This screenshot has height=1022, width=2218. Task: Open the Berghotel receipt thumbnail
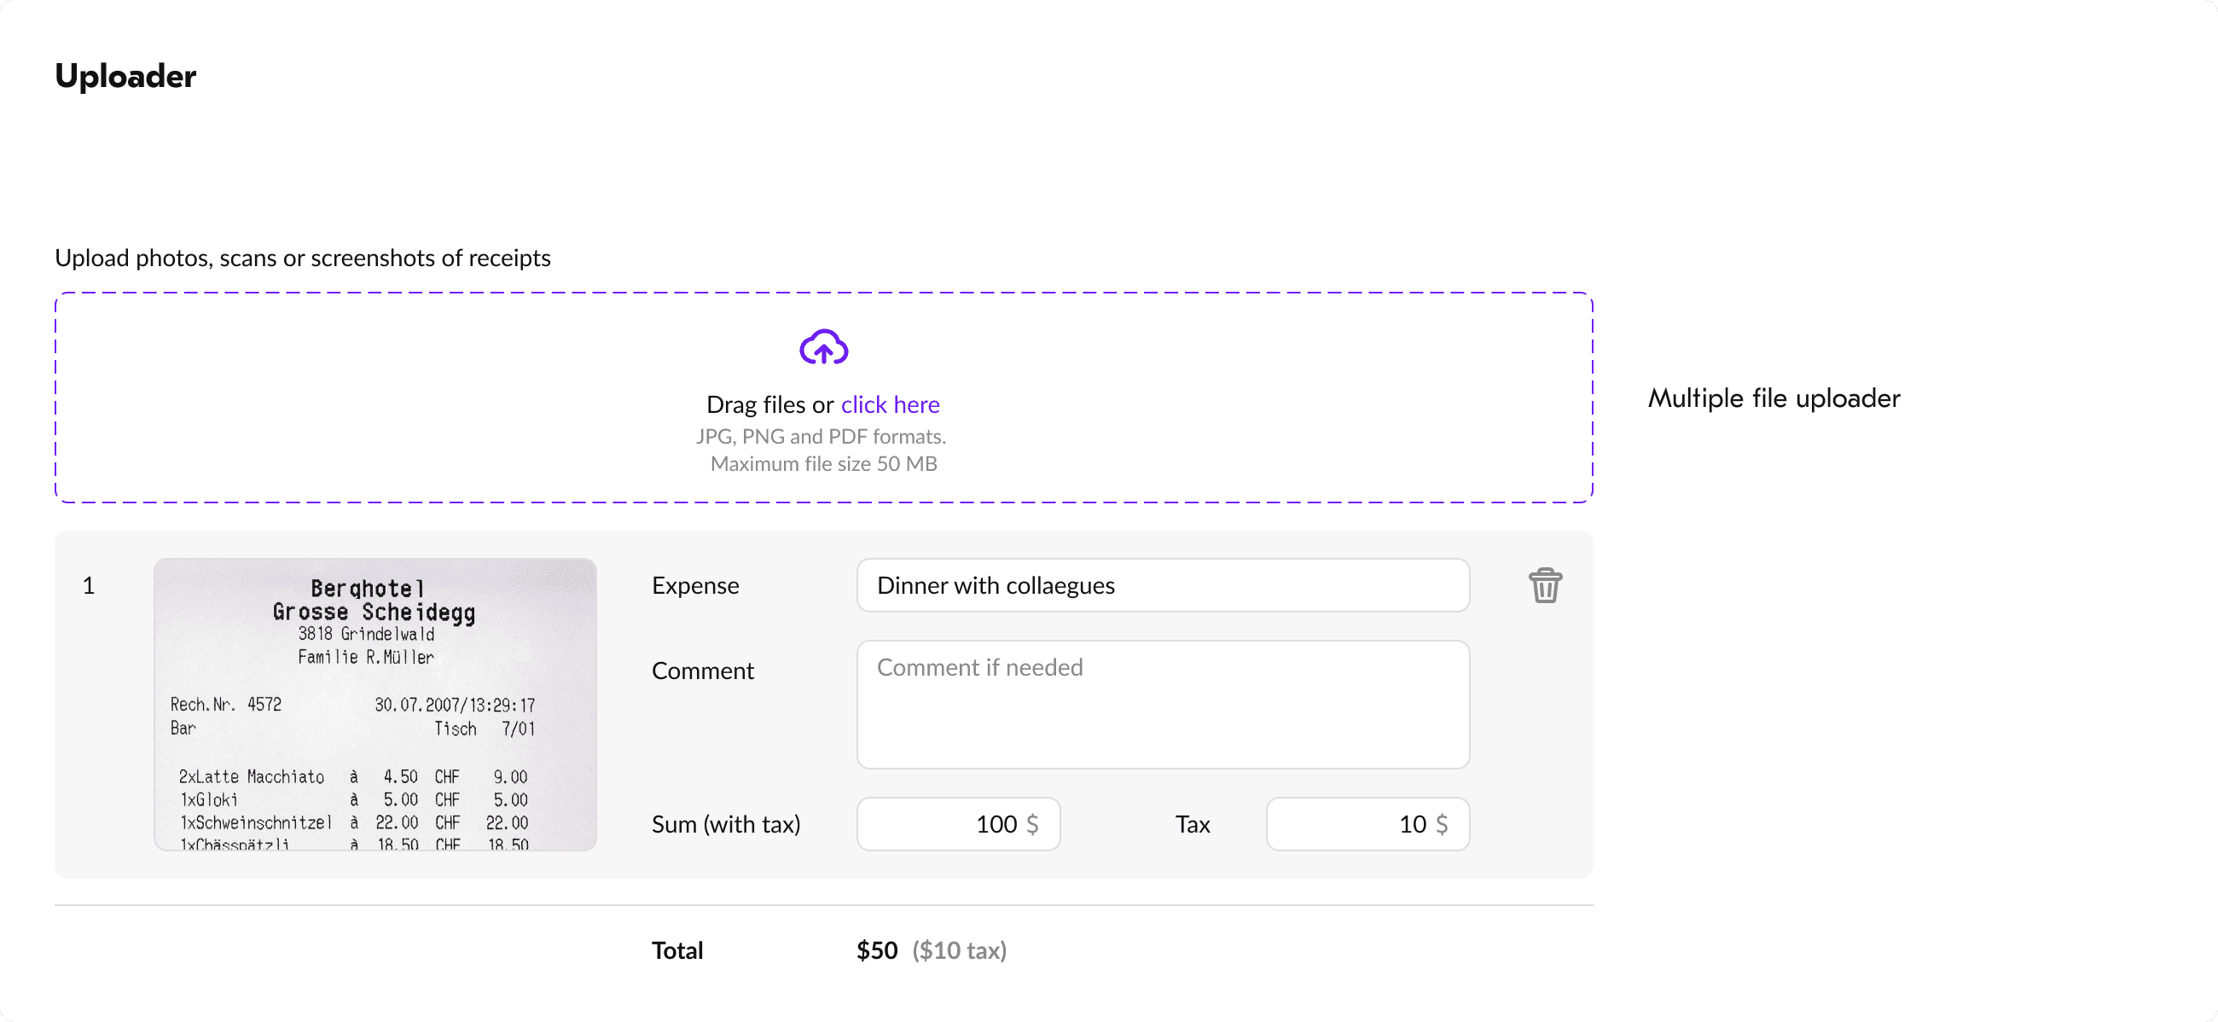tap(375, 705)
